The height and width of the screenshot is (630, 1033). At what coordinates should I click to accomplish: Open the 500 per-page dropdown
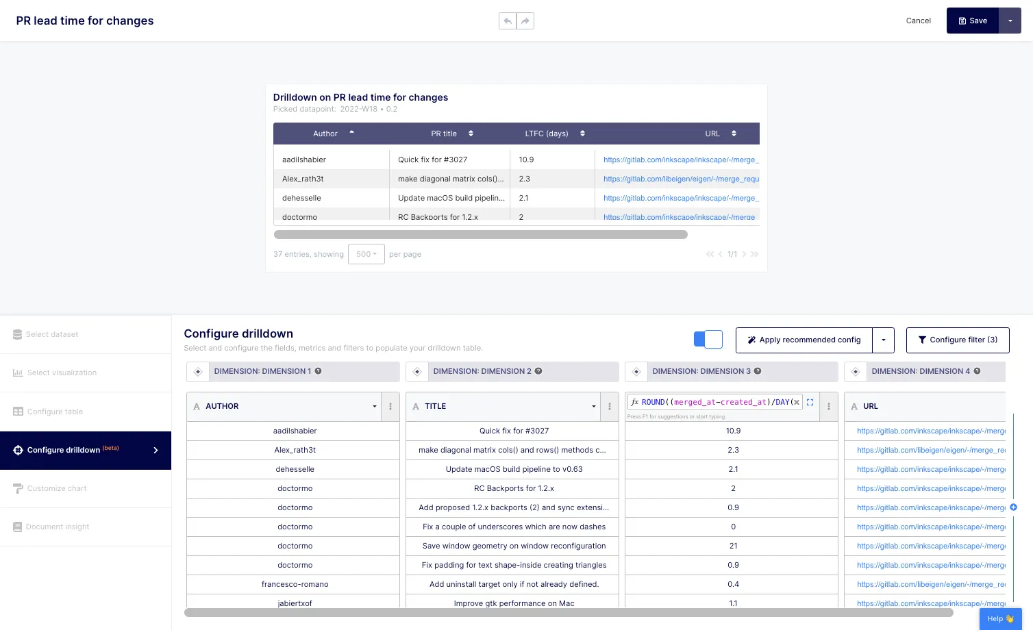(x=366, y=254)
